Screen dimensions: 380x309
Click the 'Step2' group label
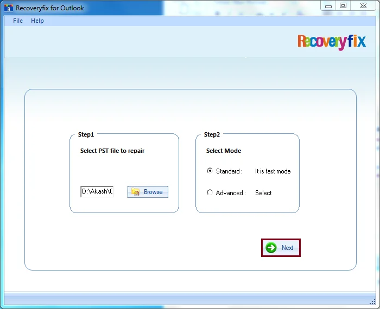(212, 134)
